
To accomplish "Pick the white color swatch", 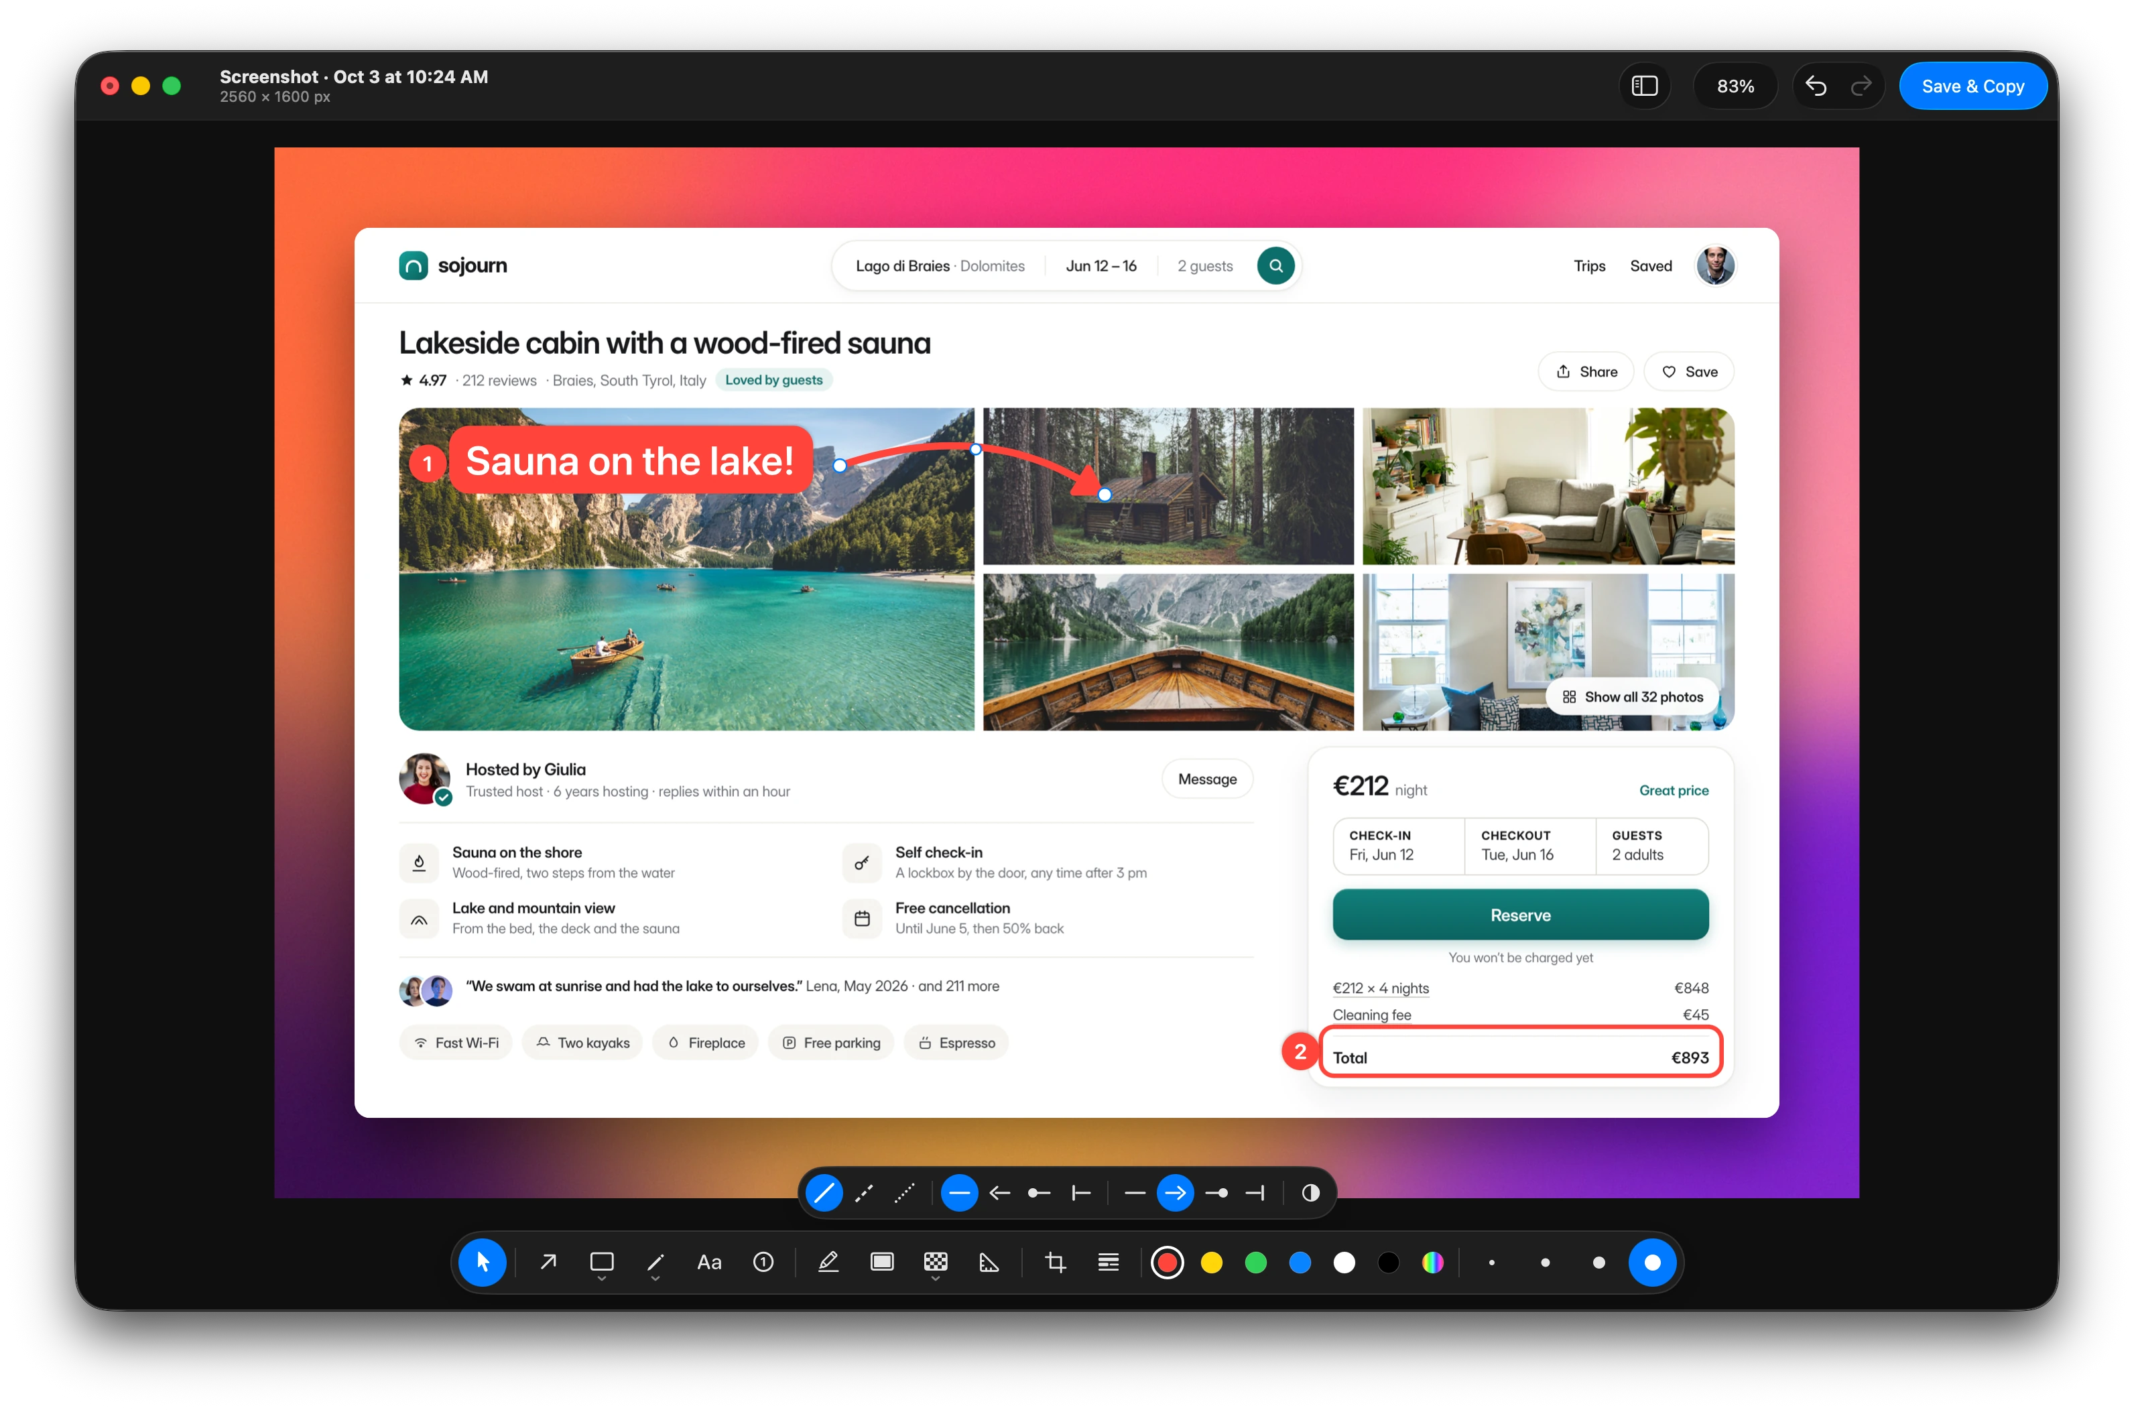I will pyautogui.click(x=1344, y=1263).
